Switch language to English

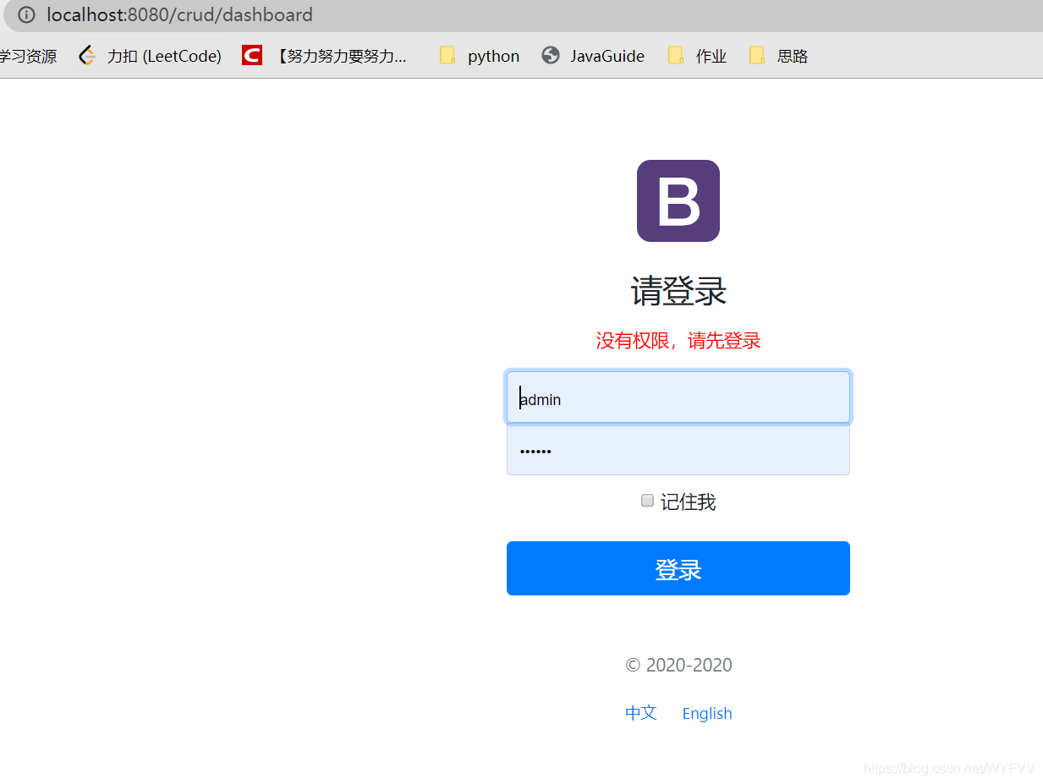707,714
